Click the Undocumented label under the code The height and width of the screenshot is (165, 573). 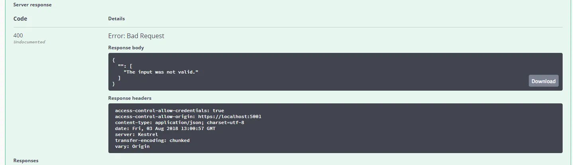(x=29, y=42)
